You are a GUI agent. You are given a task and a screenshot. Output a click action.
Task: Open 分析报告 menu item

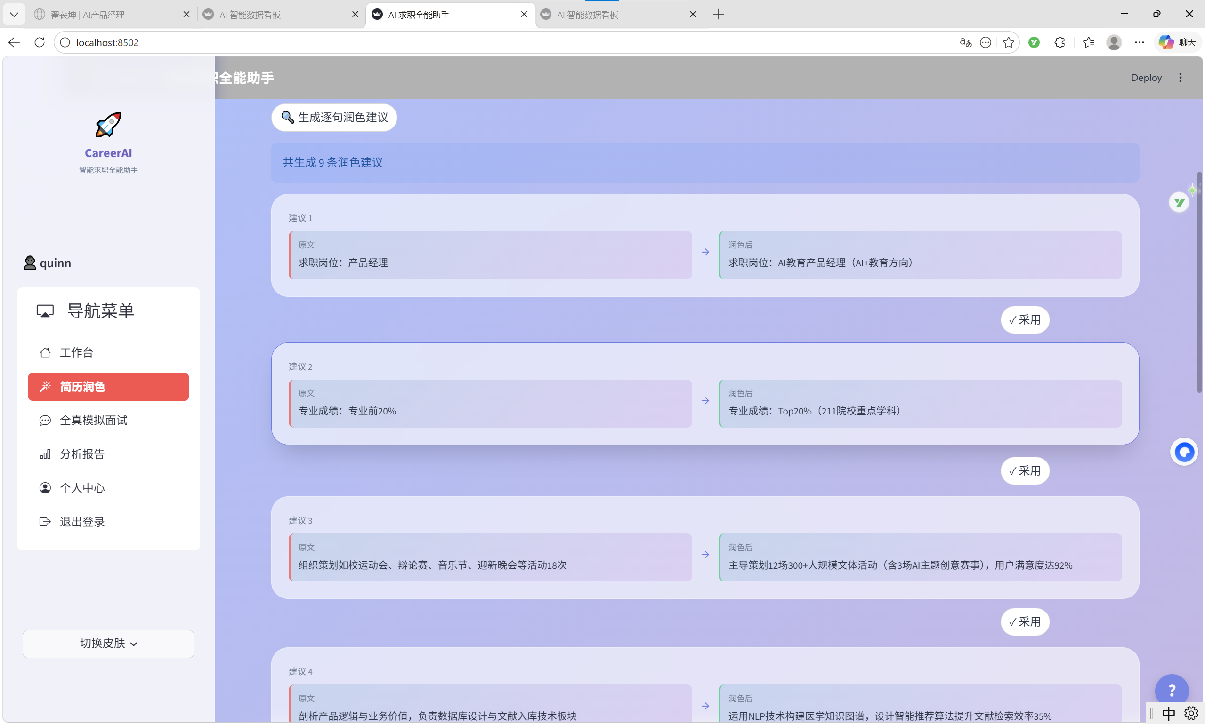(x=82, y=454)
